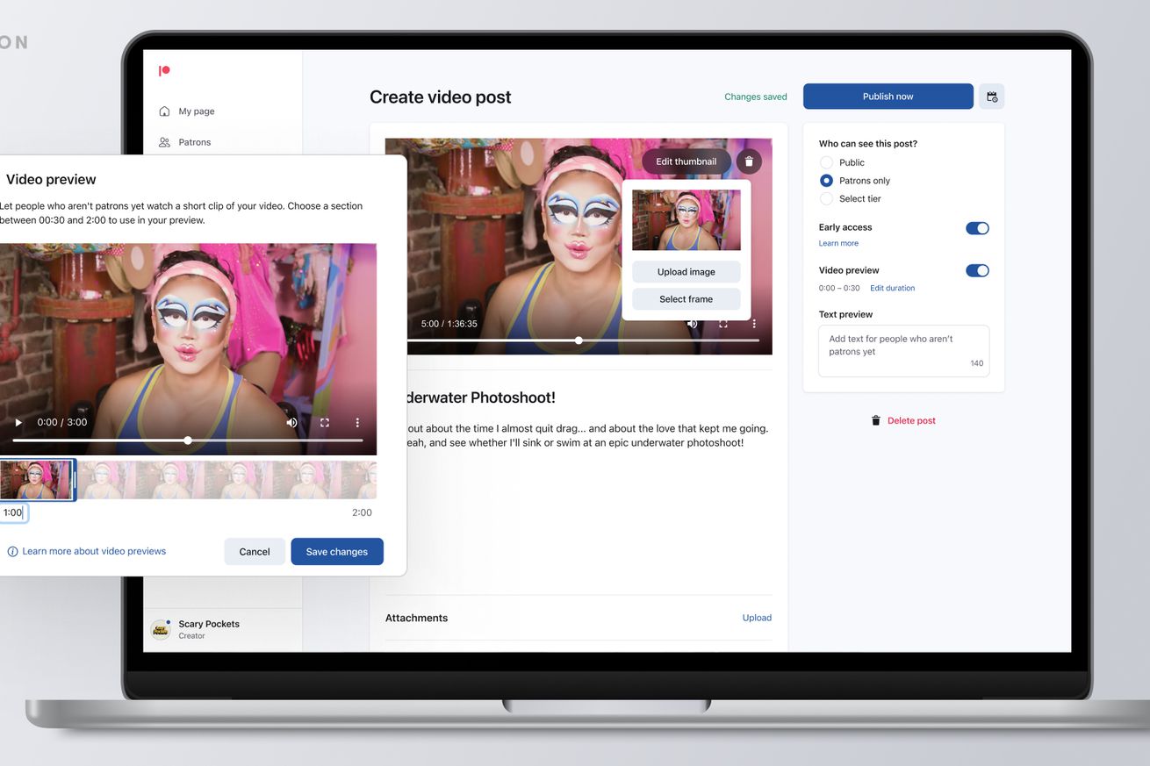1150x766 pixels.
Task: Select the first thumbnail in the timeline strip
Action: pos(37,479)
